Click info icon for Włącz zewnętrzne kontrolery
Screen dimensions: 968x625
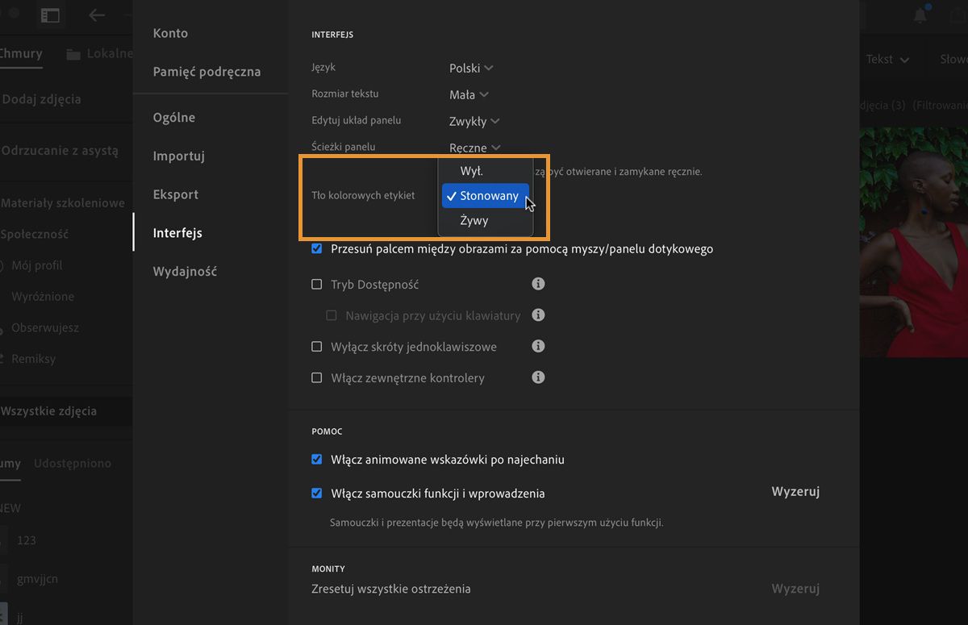coord(539,377)
